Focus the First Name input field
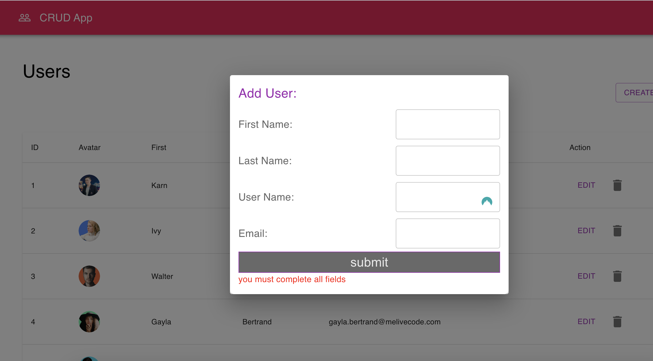The height and width of the screenshot is (361, 653). point(448,124)
